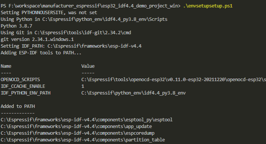This screenshot has width=266, height=144.
Task: Click the openocd-esp32 v0.11.0 path value
Action: [x=173, y=80]
